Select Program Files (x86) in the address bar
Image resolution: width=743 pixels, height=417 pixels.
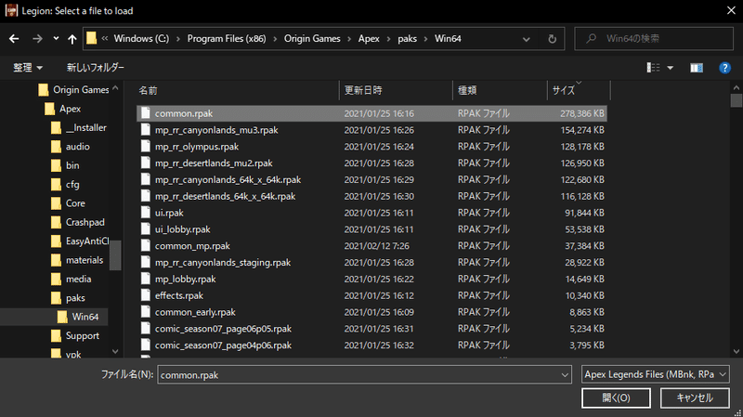(227, 39)
